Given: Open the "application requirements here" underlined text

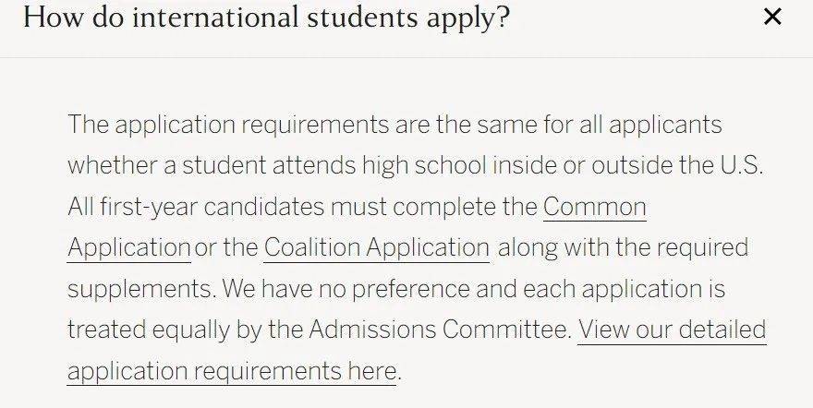Looking at the screenshot, I should [232, 371].
